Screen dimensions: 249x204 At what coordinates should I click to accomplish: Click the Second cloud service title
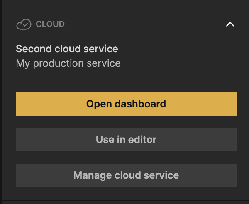(x=67, y=49)
